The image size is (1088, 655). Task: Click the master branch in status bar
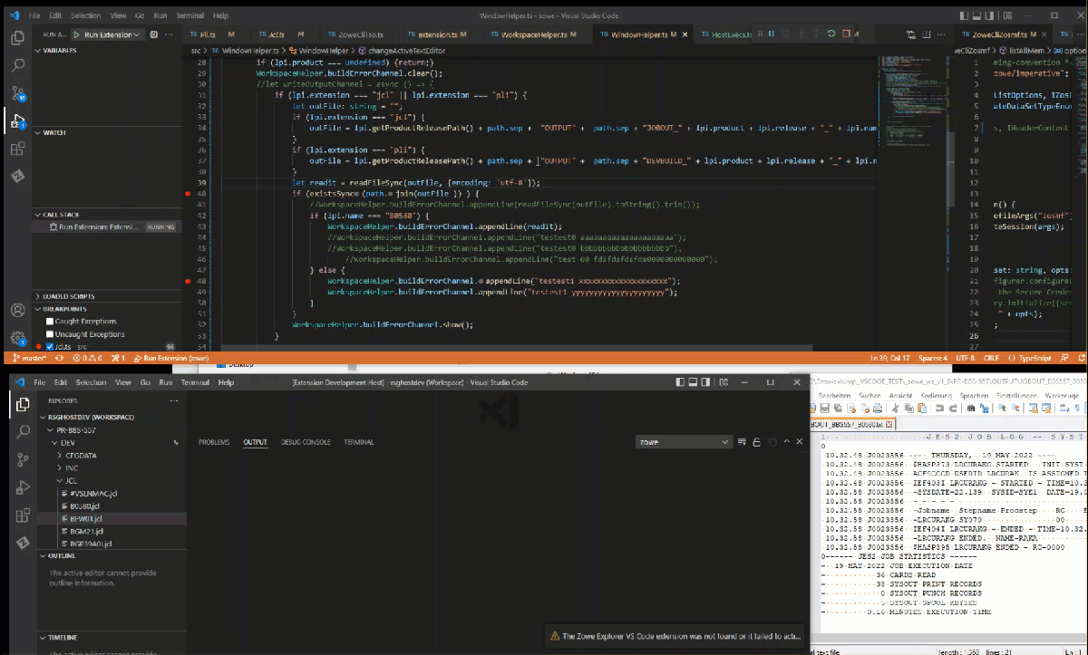[32, 359]
